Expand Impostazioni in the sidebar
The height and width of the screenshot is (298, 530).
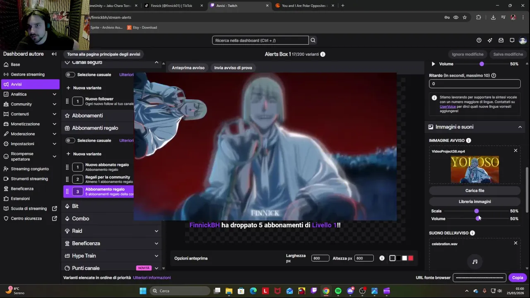[x=54, y=144]
